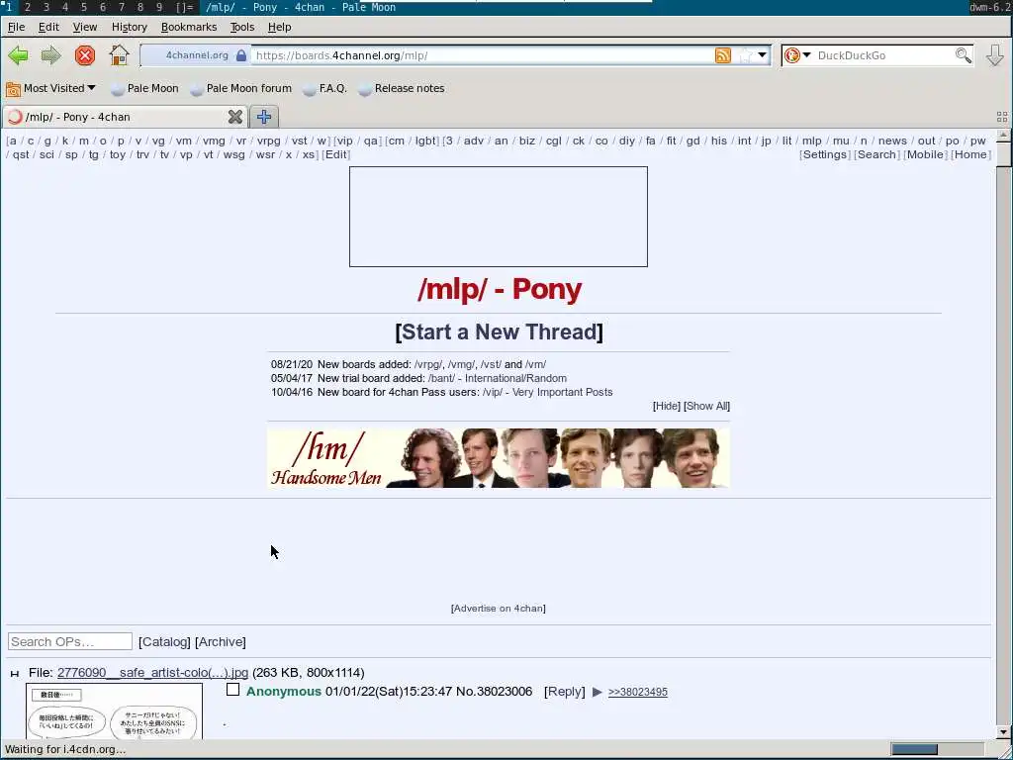Select the /mlp/ - Pony - 4chan tab
This screenshot has height=760, width=1013.
124,117
